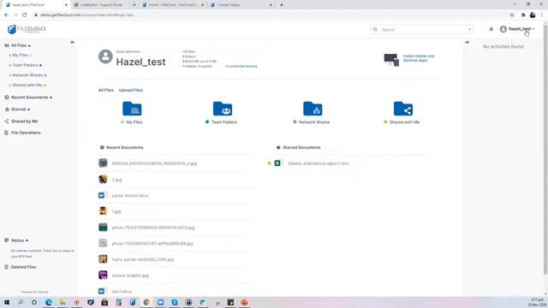The image size is (548, 308).
Task: Go back using the browser back arrow
Action: tap(6, 15)
